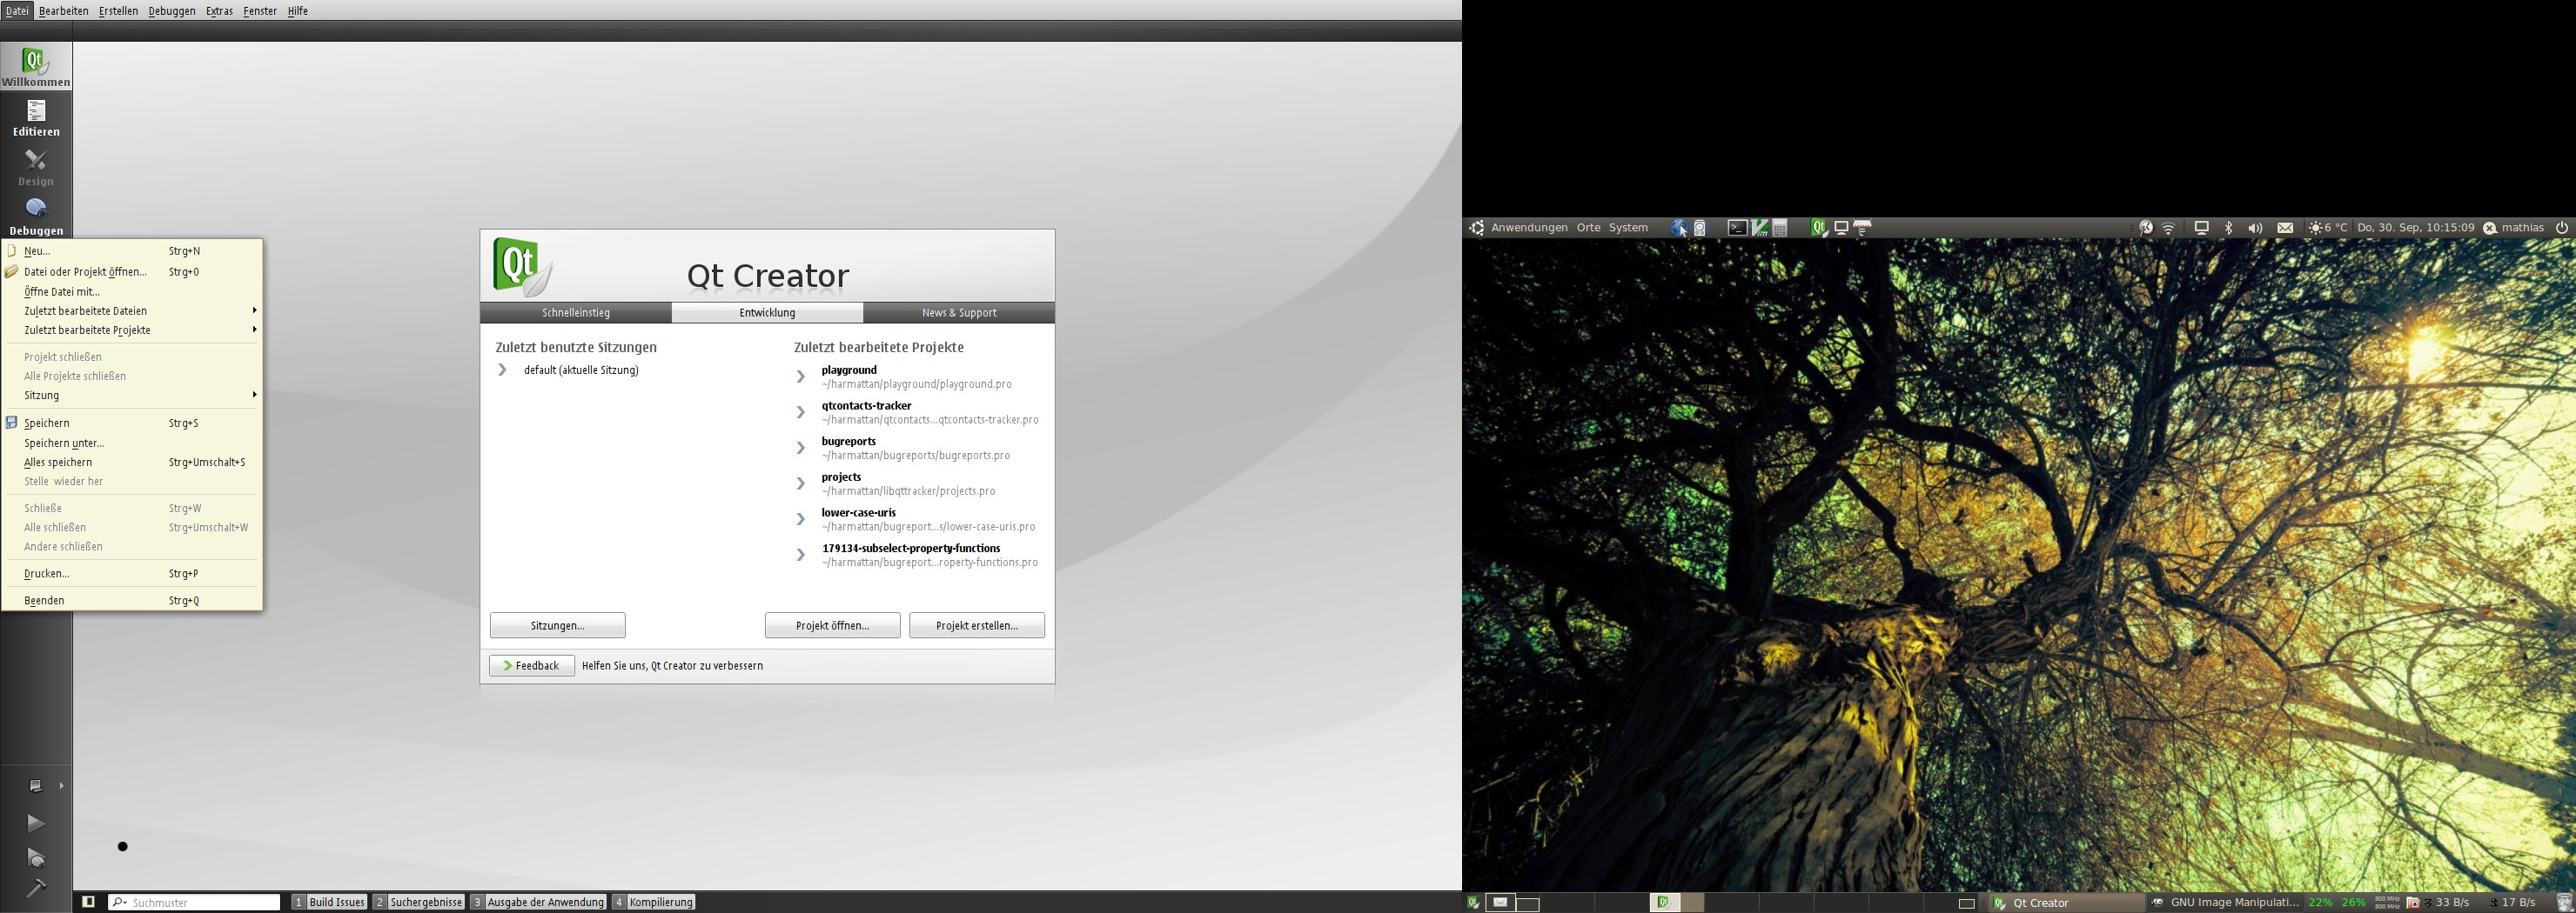Launch the terminal from the panel
Image resolution: width=2576 pixels, height=913 pixels.
(1738, 228)
